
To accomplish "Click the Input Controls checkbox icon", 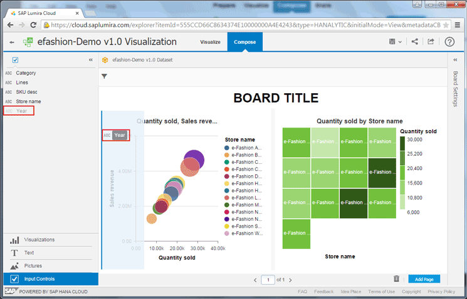I will [x=14, y=279].
